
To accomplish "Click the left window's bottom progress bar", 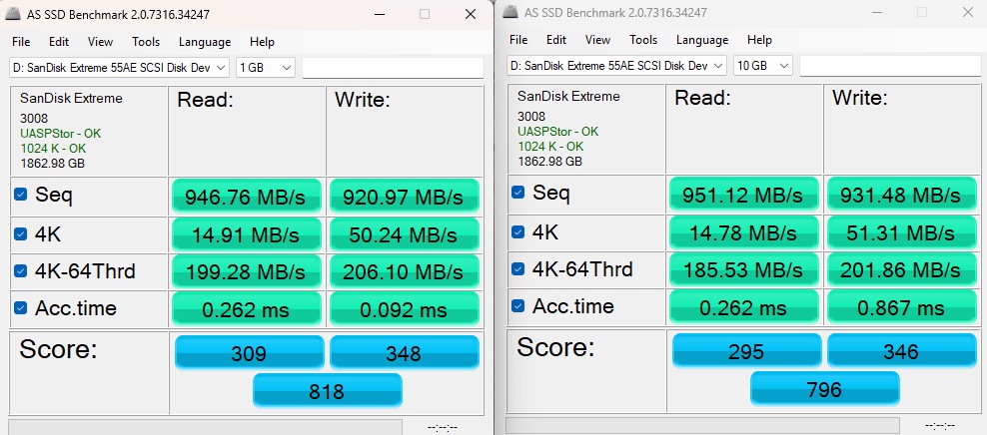I will [x=205, y=427].
